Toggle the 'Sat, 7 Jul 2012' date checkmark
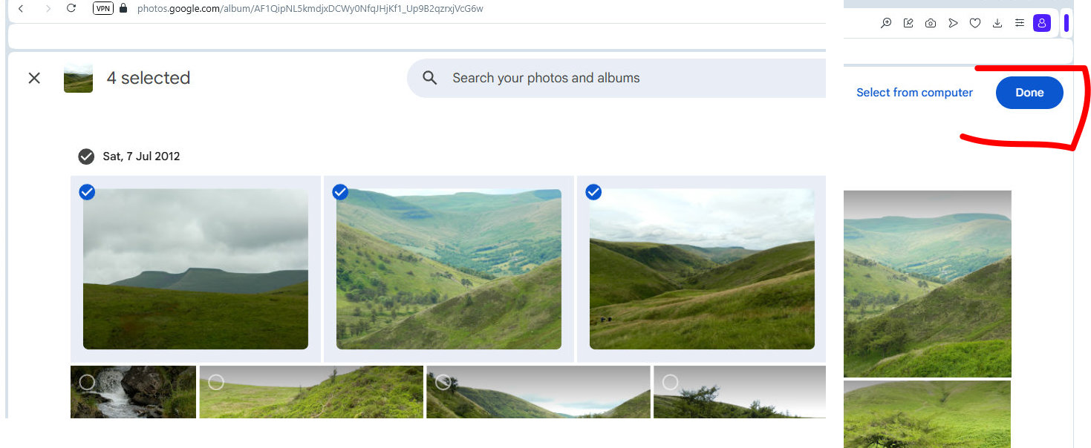The height and width of the screenshot is (448, 1091). 86,157
